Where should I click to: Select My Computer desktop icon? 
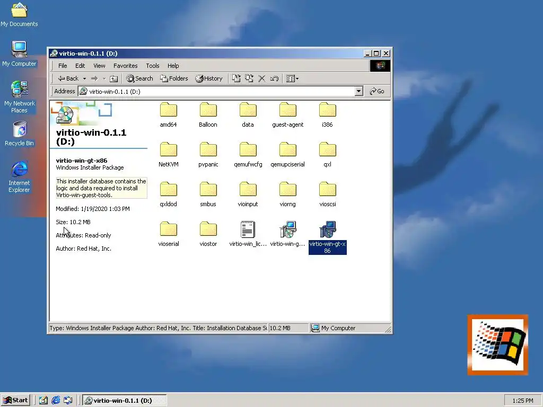point(20,54)
